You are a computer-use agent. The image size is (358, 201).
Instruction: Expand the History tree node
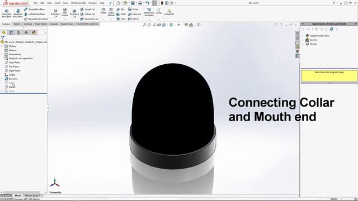[x=2, y=46]
